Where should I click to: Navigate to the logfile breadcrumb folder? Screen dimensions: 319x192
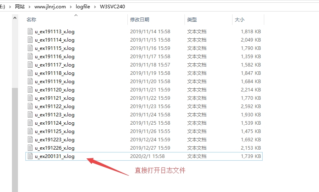pos(83,6)
